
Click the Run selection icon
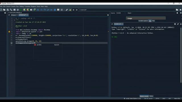tap(31, 10)
